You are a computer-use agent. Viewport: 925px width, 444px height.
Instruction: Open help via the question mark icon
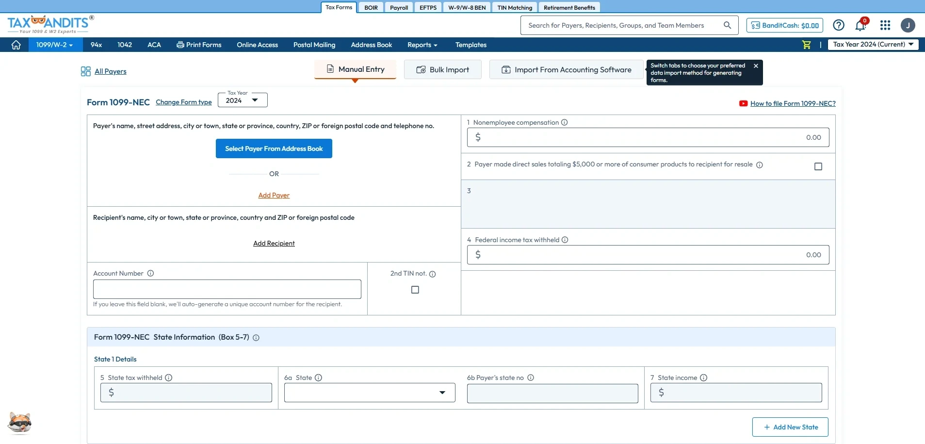(839, 25)
